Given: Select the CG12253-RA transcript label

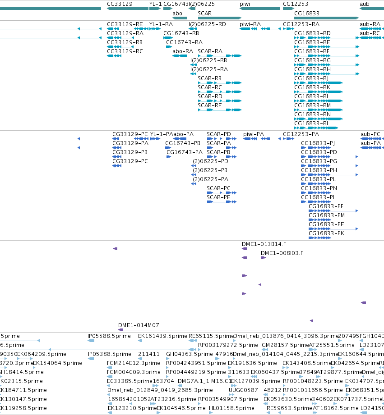Looking at the screenshot, I should pos(301,24).
